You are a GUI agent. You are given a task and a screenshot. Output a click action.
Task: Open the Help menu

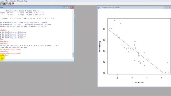26,1
